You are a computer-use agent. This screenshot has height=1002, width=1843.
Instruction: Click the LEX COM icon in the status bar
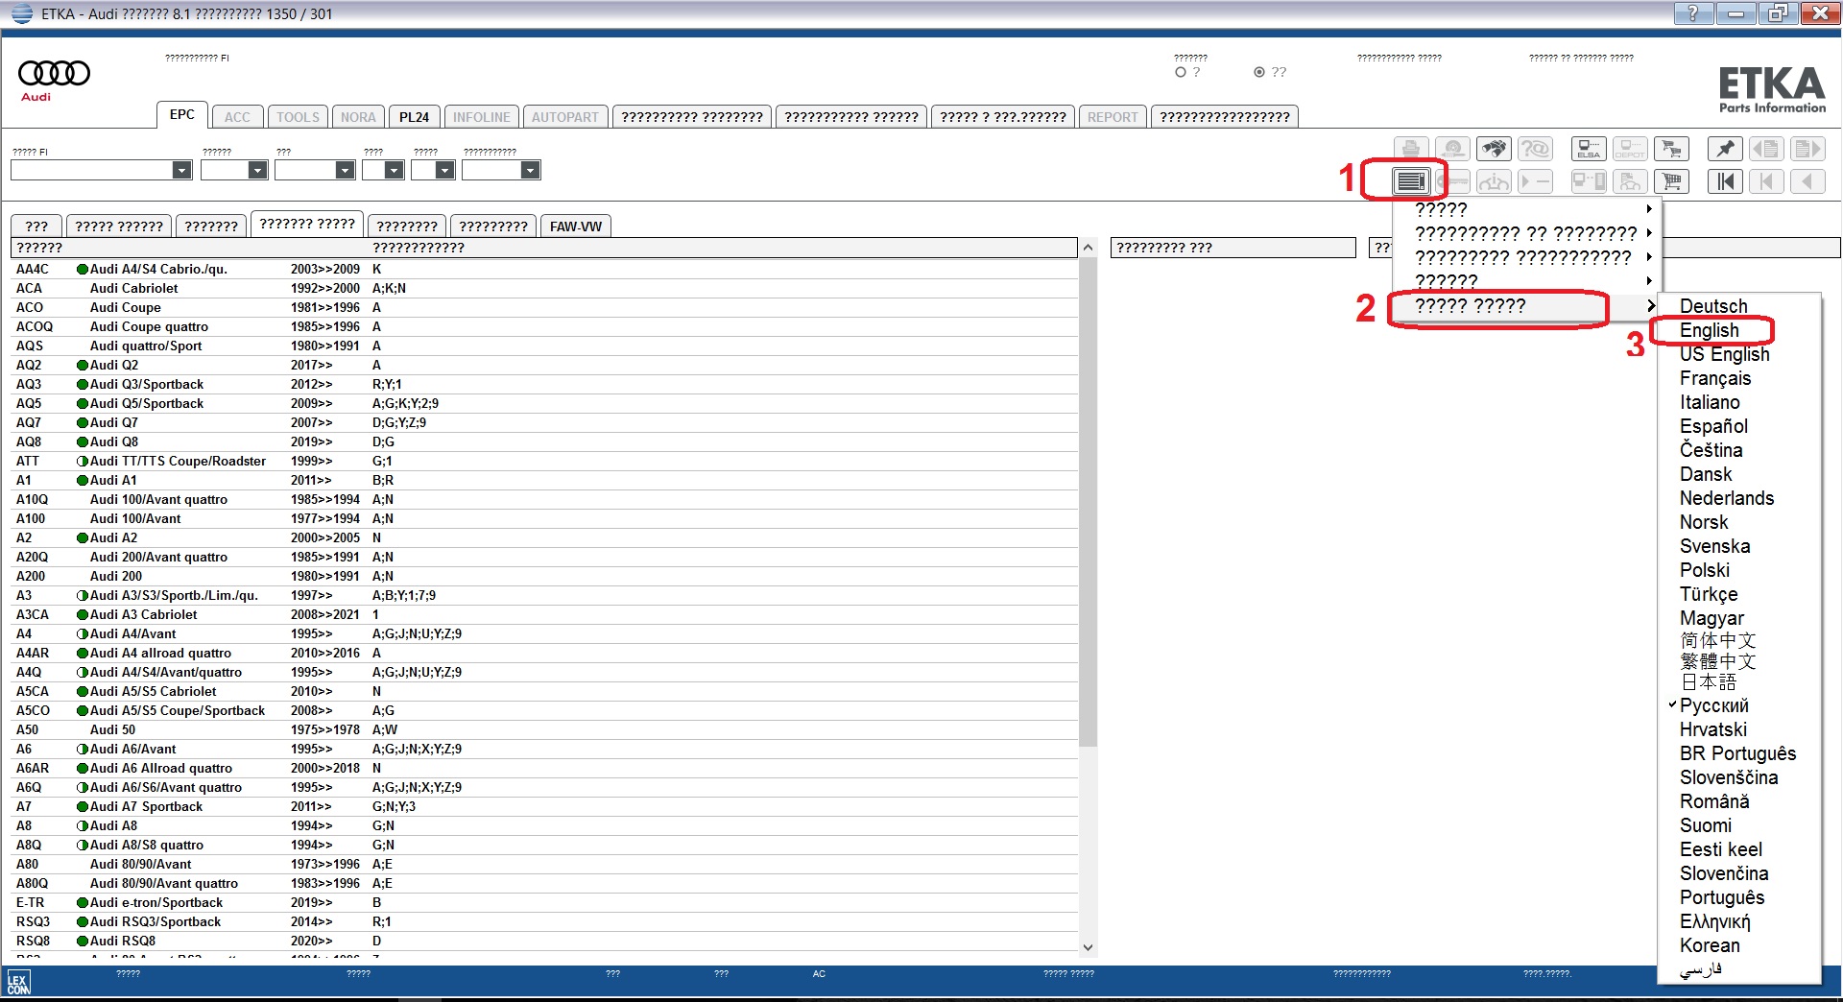click(18, 983)
